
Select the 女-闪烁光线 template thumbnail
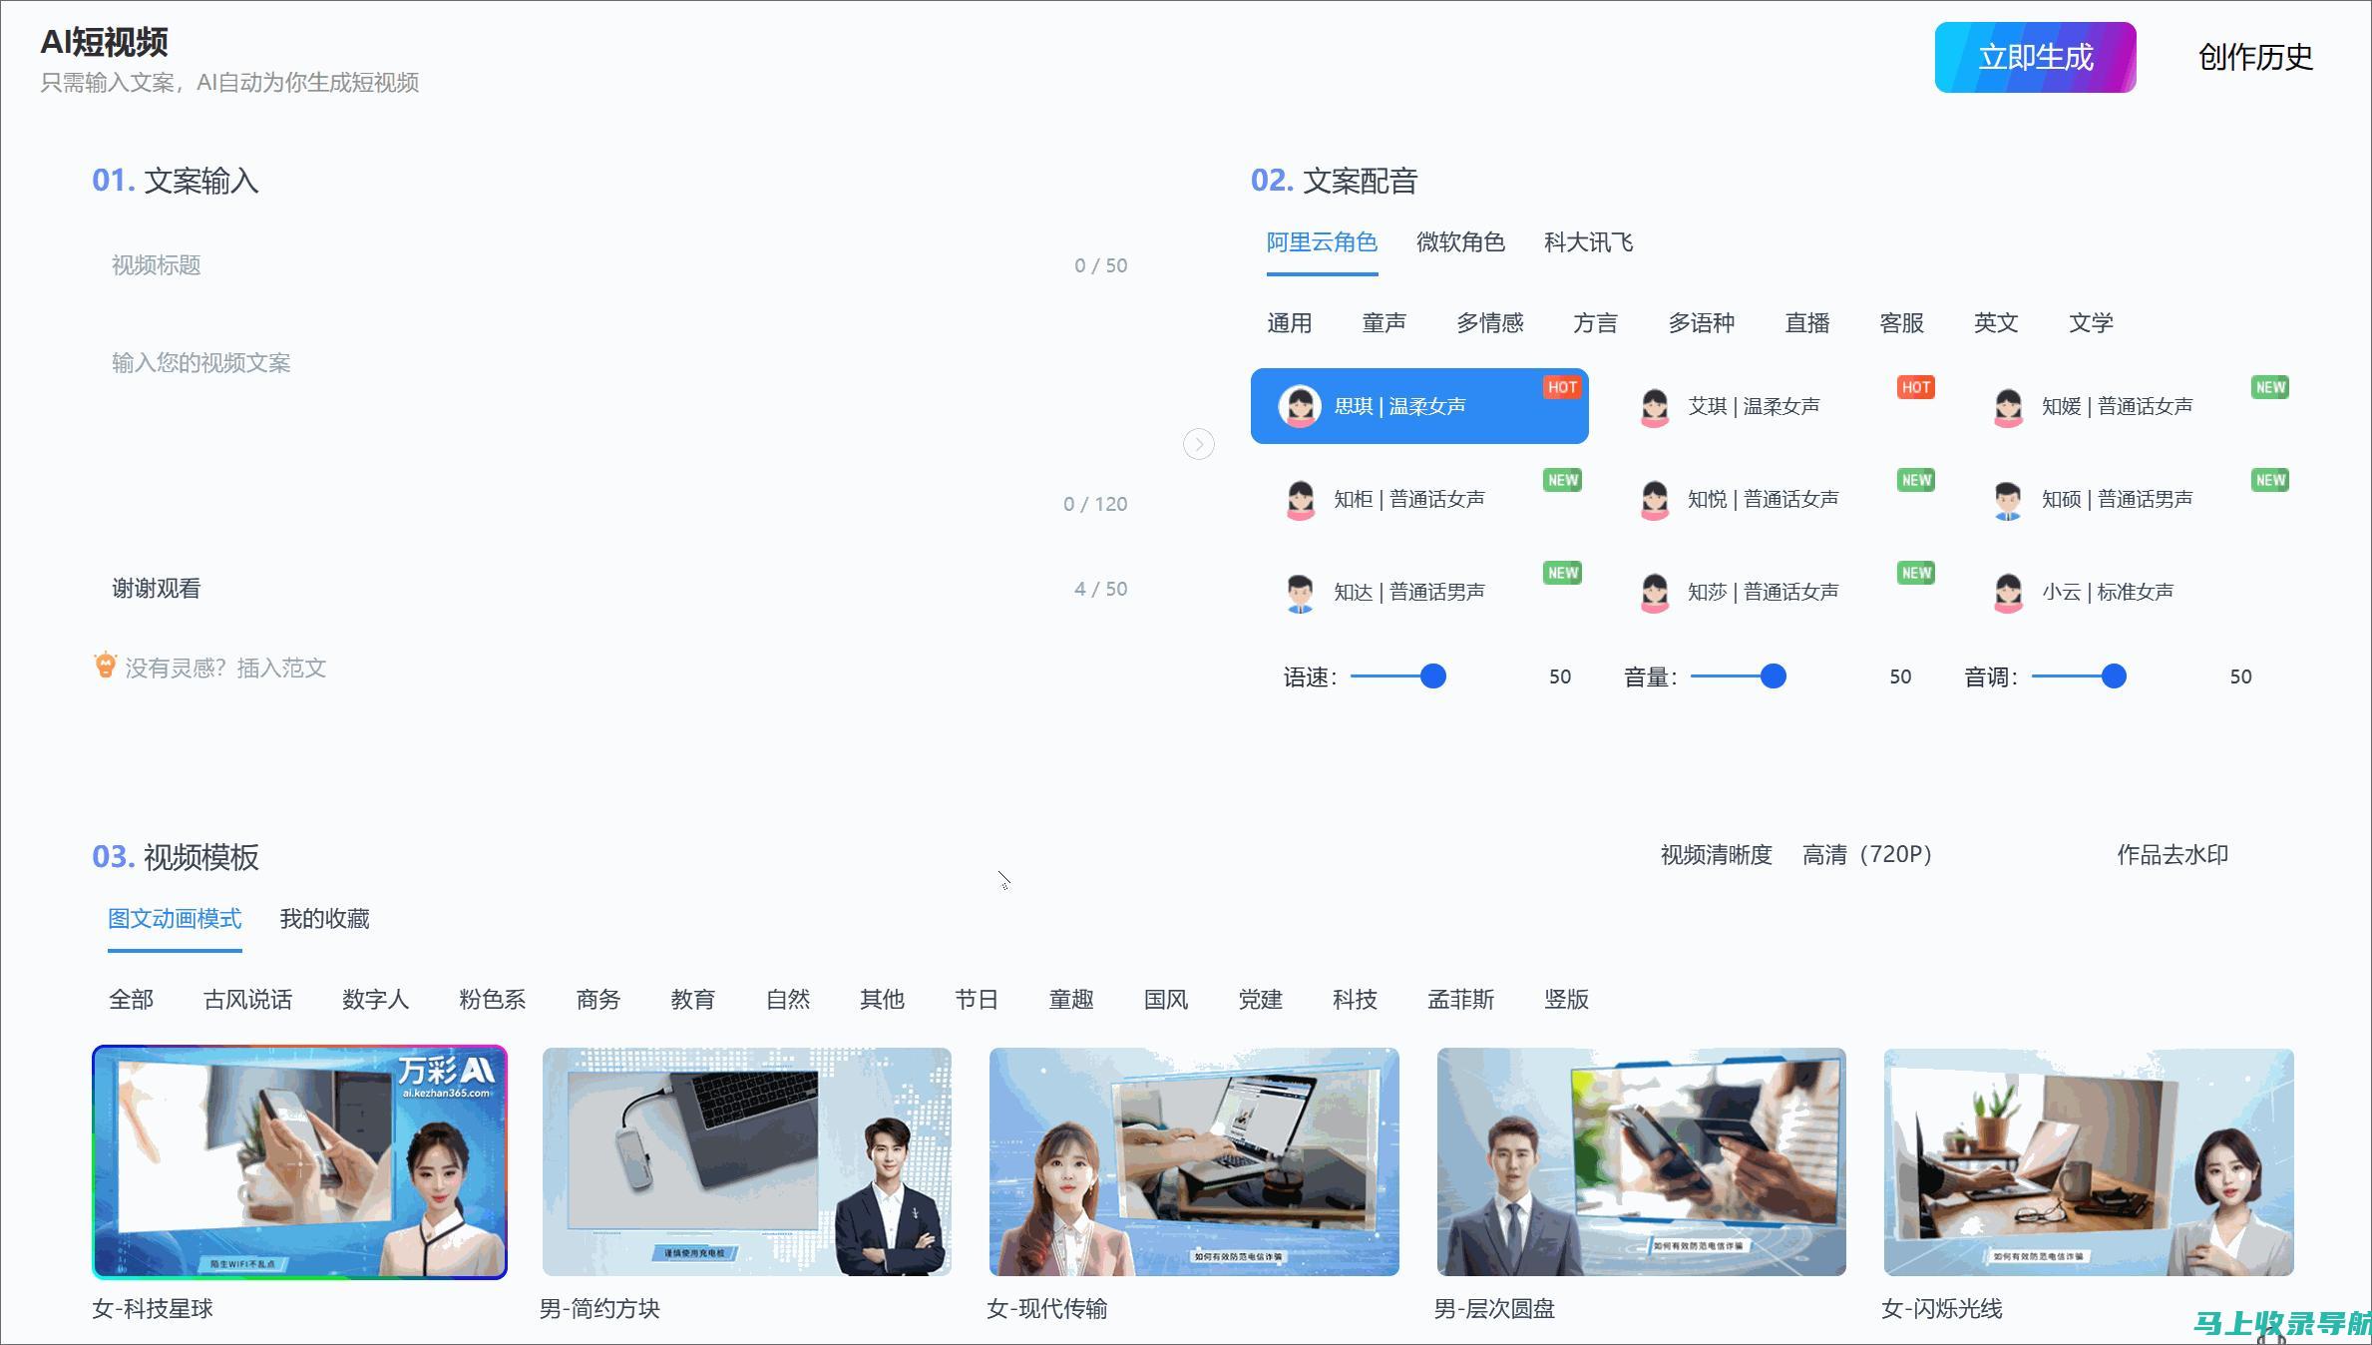click(x=2089, y=1162)
